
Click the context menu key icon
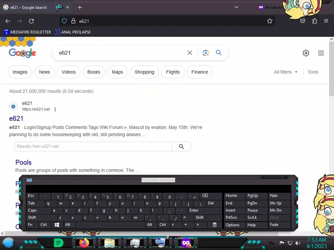point(215,225)
